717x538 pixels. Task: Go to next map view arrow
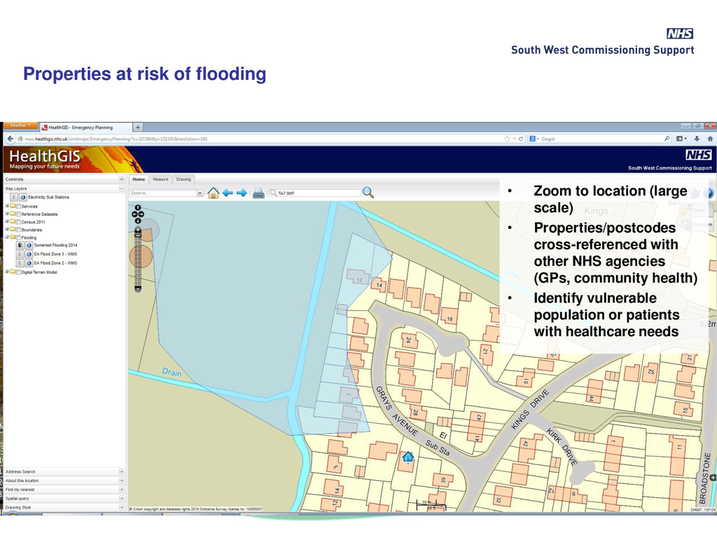coord(242,193)
